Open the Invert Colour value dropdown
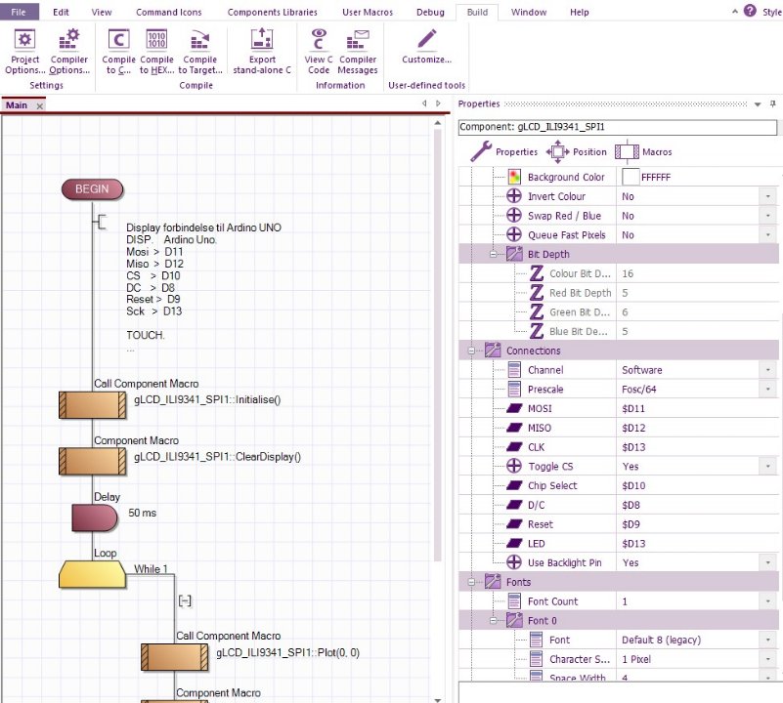 coord(768,197)
